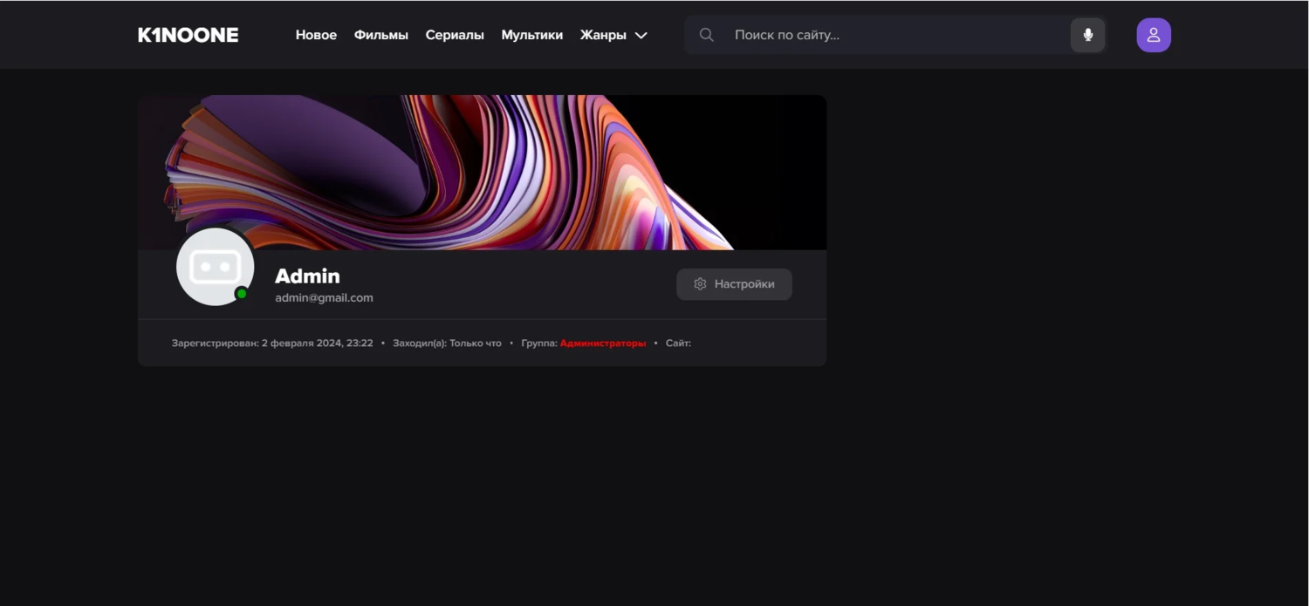This screenshot has width=1309, height=606.
Task: Expand the Жанры dropdown menu
Action: [614, 35]
